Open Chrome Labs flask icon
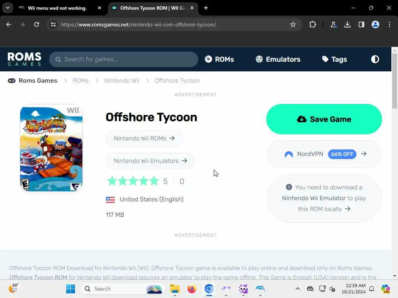The image size is (398, 298). pyautogui.click(x=333, y=24)
